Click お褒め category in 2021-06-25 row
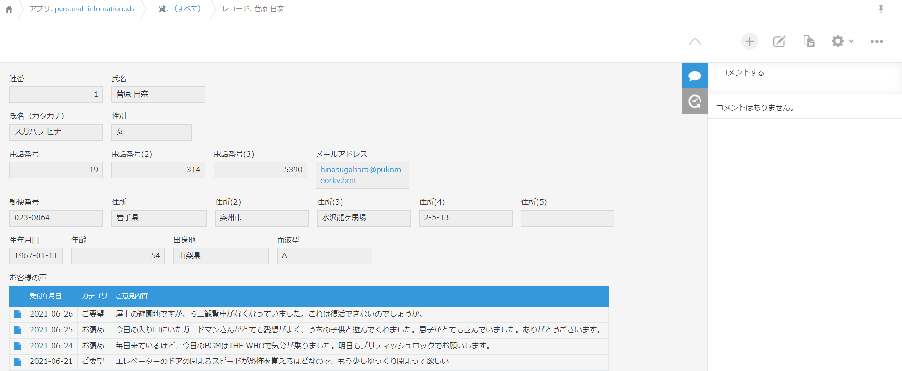This screenshot has height=371, width=902. (93, 330)
